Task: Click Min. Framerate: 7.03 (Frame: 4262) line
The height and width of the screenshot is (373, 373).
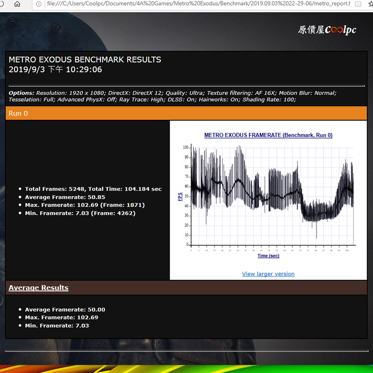Action: coord(80,213)
